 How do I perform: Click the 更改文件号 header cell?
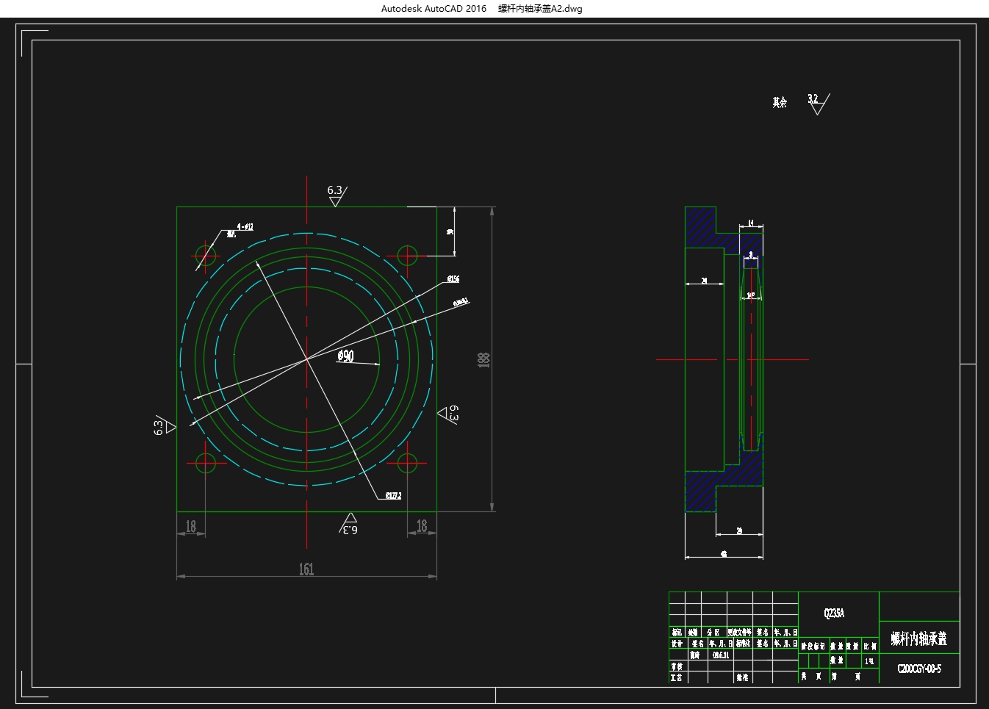coord(740,633)
